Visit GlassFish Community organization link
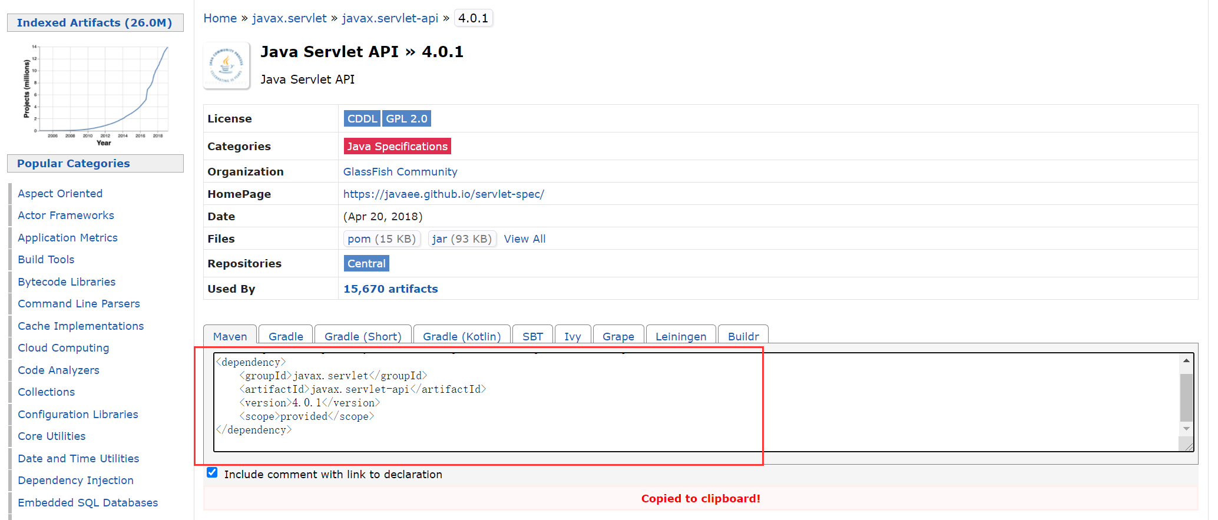 (x=401, y=171)
